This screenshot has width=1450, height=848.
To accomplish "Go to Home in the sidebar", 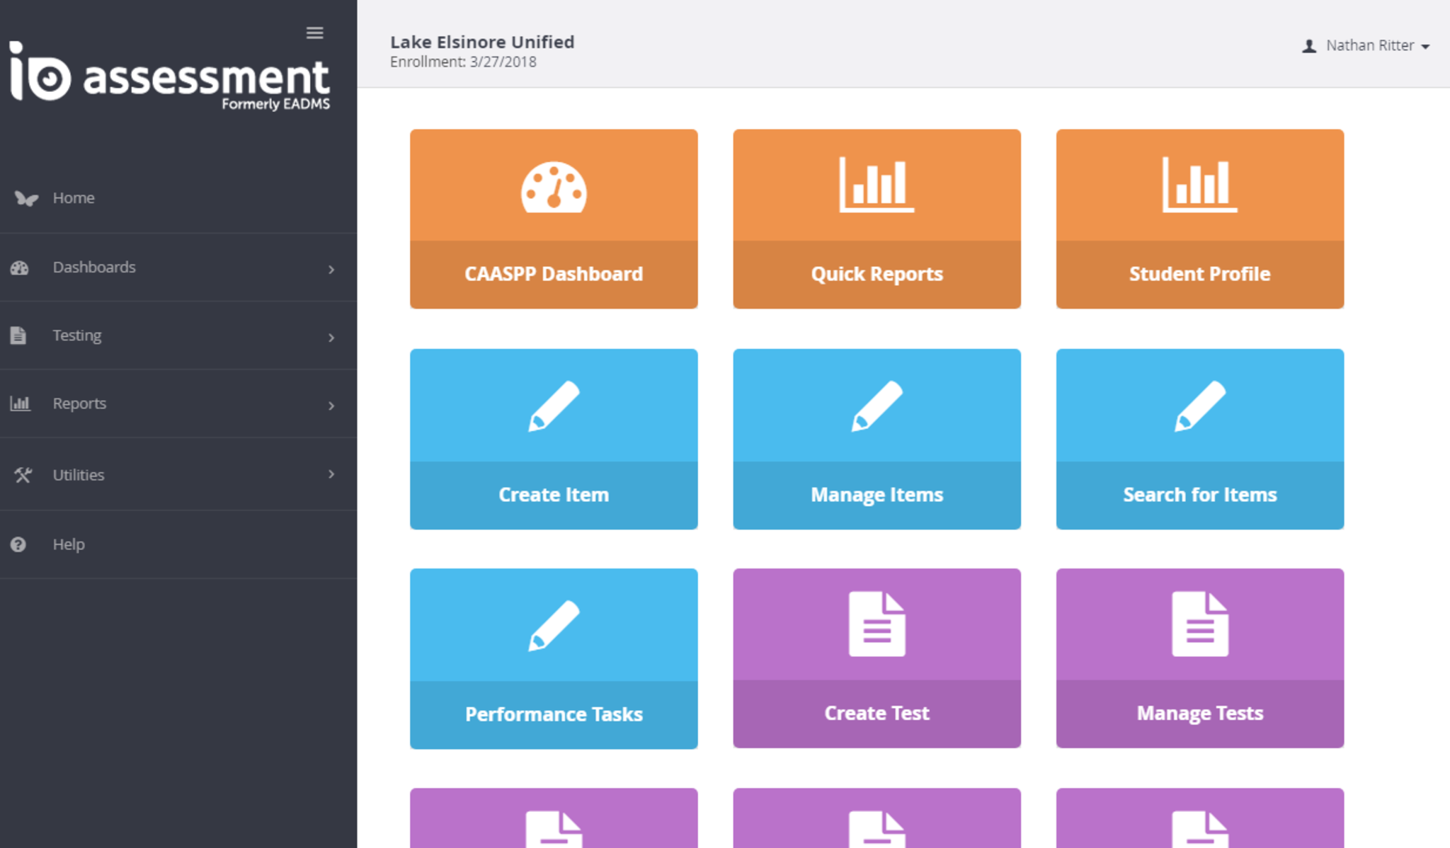I will (73, 198).
